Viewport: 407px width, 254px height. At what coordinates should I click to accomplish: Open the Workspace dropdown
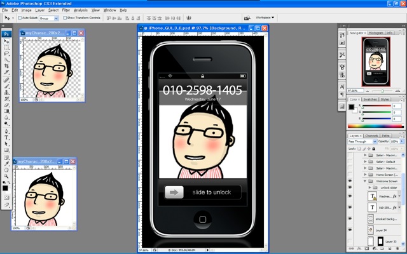[265, 18]
